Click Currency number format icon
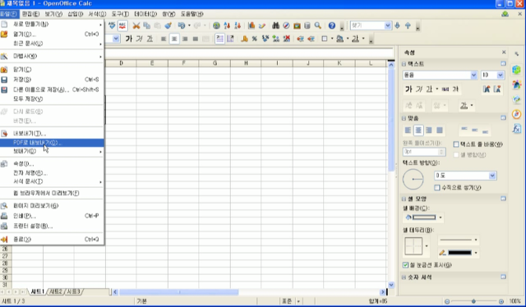Image resolution: width=526 pixels, height=307 pixels. coord(245,39)
